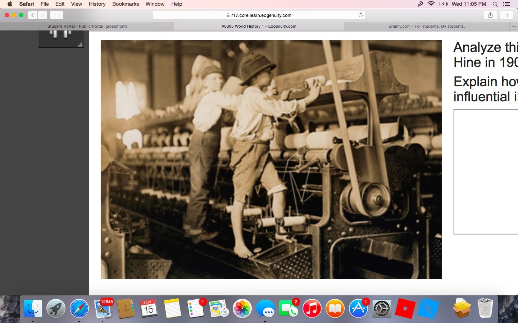This screenshot has width=518, height=323.
Task: Open the Trash
Action: (485, 308)
